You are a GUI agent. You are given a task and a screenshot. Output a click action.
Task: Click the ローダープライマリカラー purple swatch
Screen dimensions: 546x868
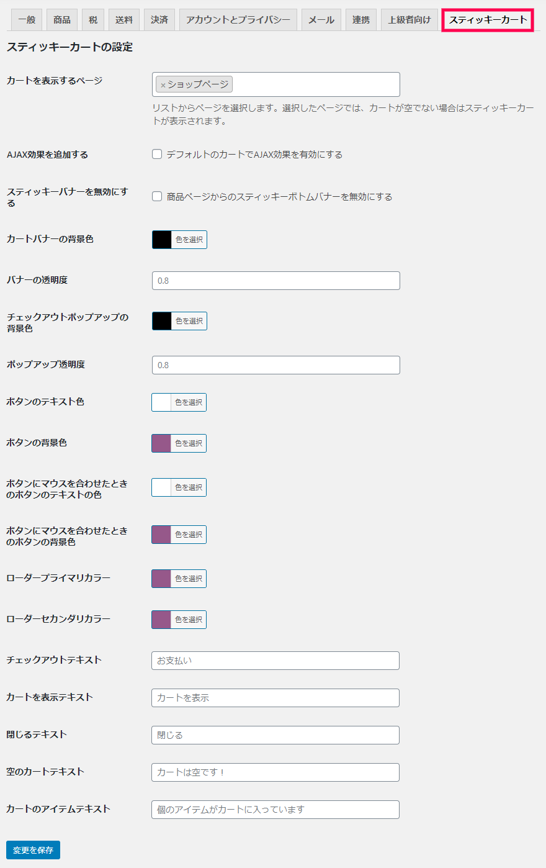click(161, 579)
